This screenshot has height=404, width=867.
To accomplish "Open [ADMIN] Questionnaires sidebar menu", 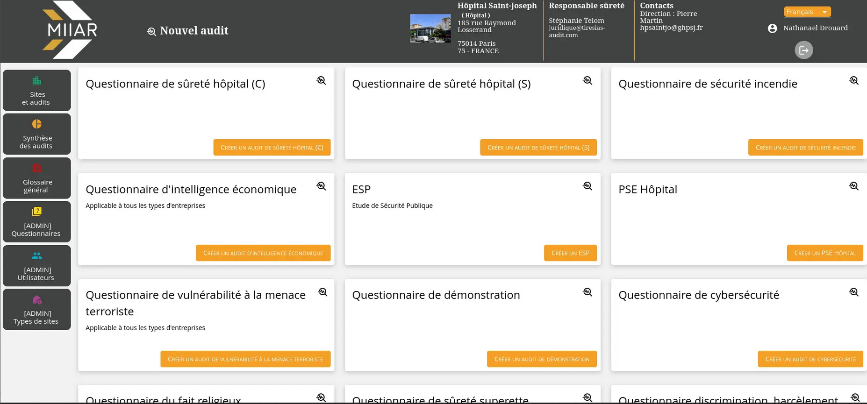I will coord(37,221).
